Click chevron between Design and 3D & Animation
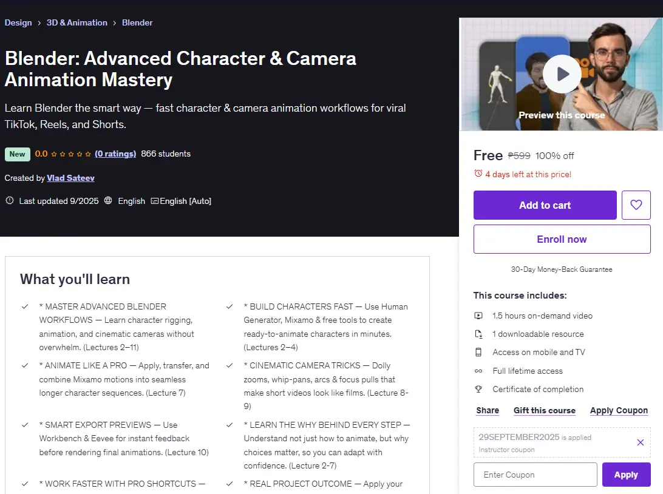 pyautogui.click(x=39, y=23)
